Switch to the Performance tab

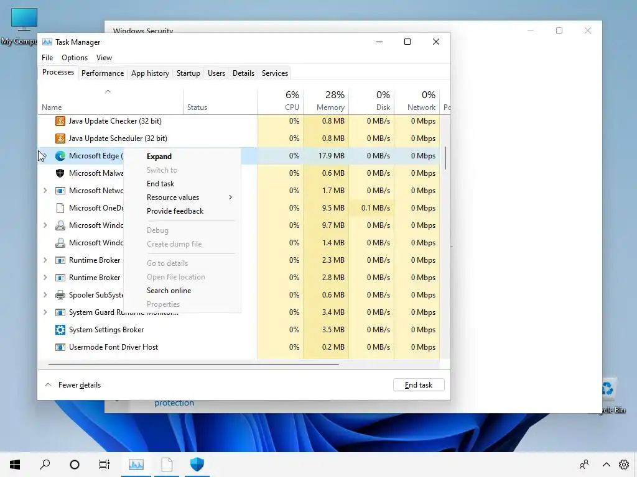103,73
